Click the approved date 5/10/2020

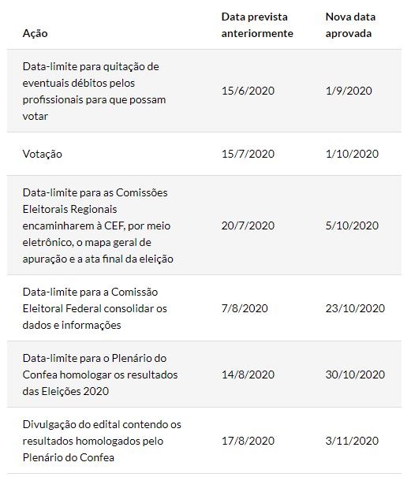pos(352,225)
